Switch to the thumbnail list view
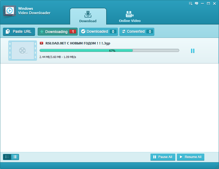 point(7,157)
